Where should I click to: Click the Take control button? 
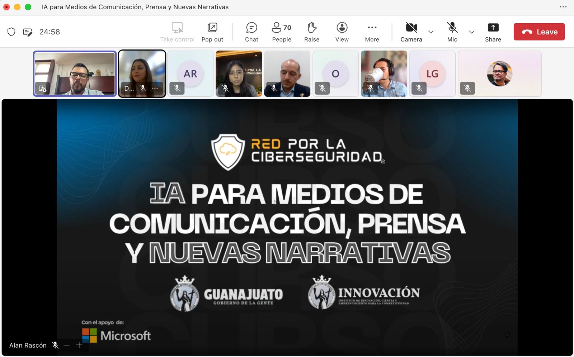[177, 32]
